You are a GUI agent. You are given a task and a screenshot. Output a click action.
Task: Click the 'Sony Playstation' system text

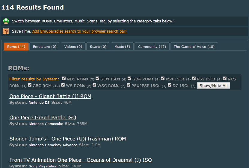(x=43, y=166)
